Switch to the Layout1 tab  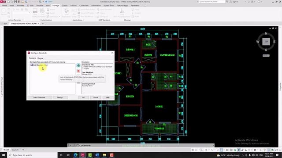[x=15, y=150]
